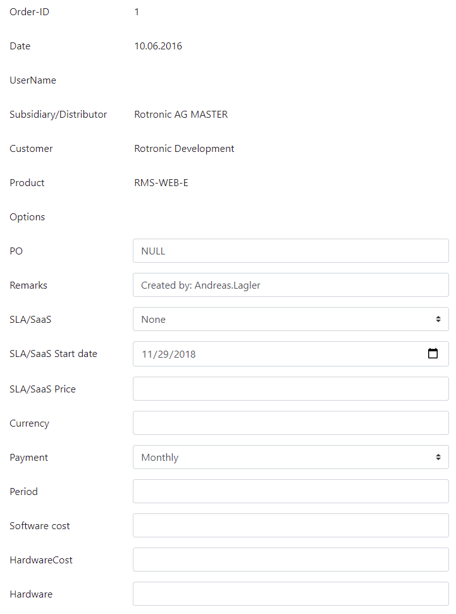Screen dimensions: 456x614
Task: Click the SLA/SaaS Start date field
Action: click(291, 354)
